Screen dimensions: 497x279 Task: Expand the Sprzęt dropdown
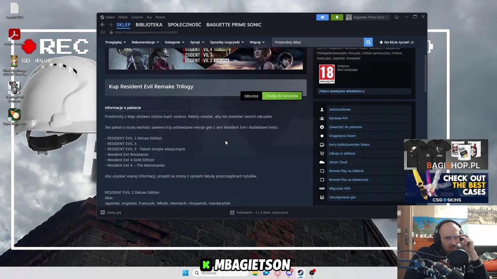click(x=197, y=42)
